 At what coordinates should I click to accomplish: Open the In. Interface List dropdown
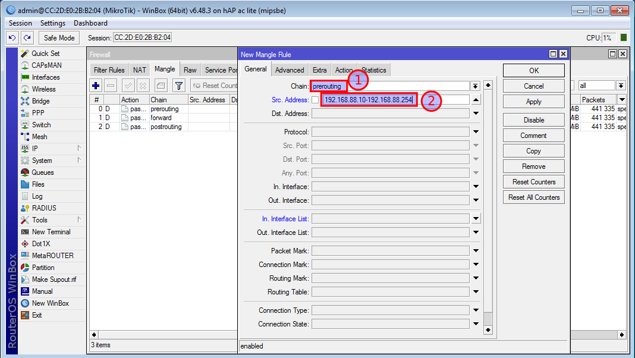point(476,219)
